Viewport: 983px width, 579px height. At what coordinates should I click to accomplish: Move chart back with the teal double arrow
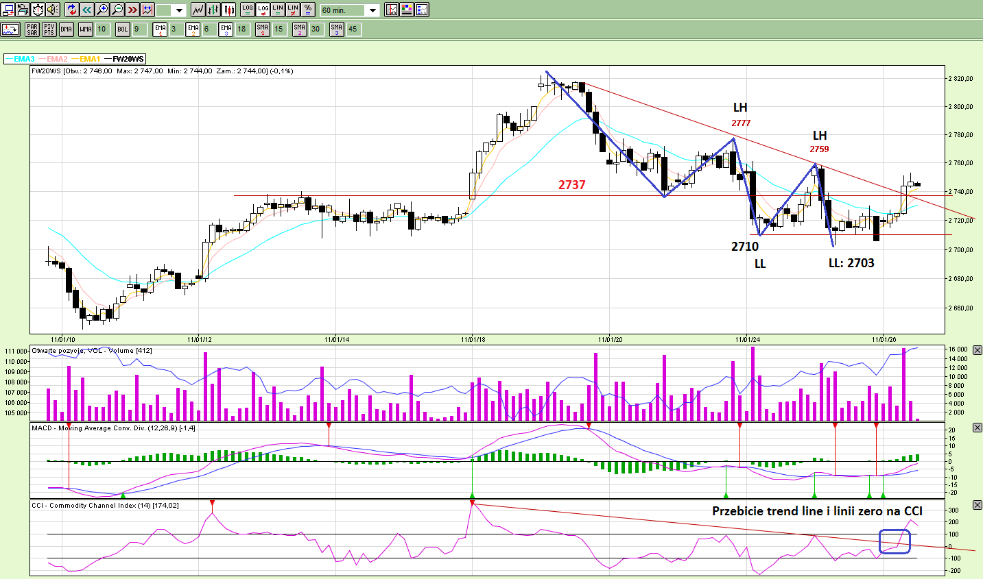87,10
